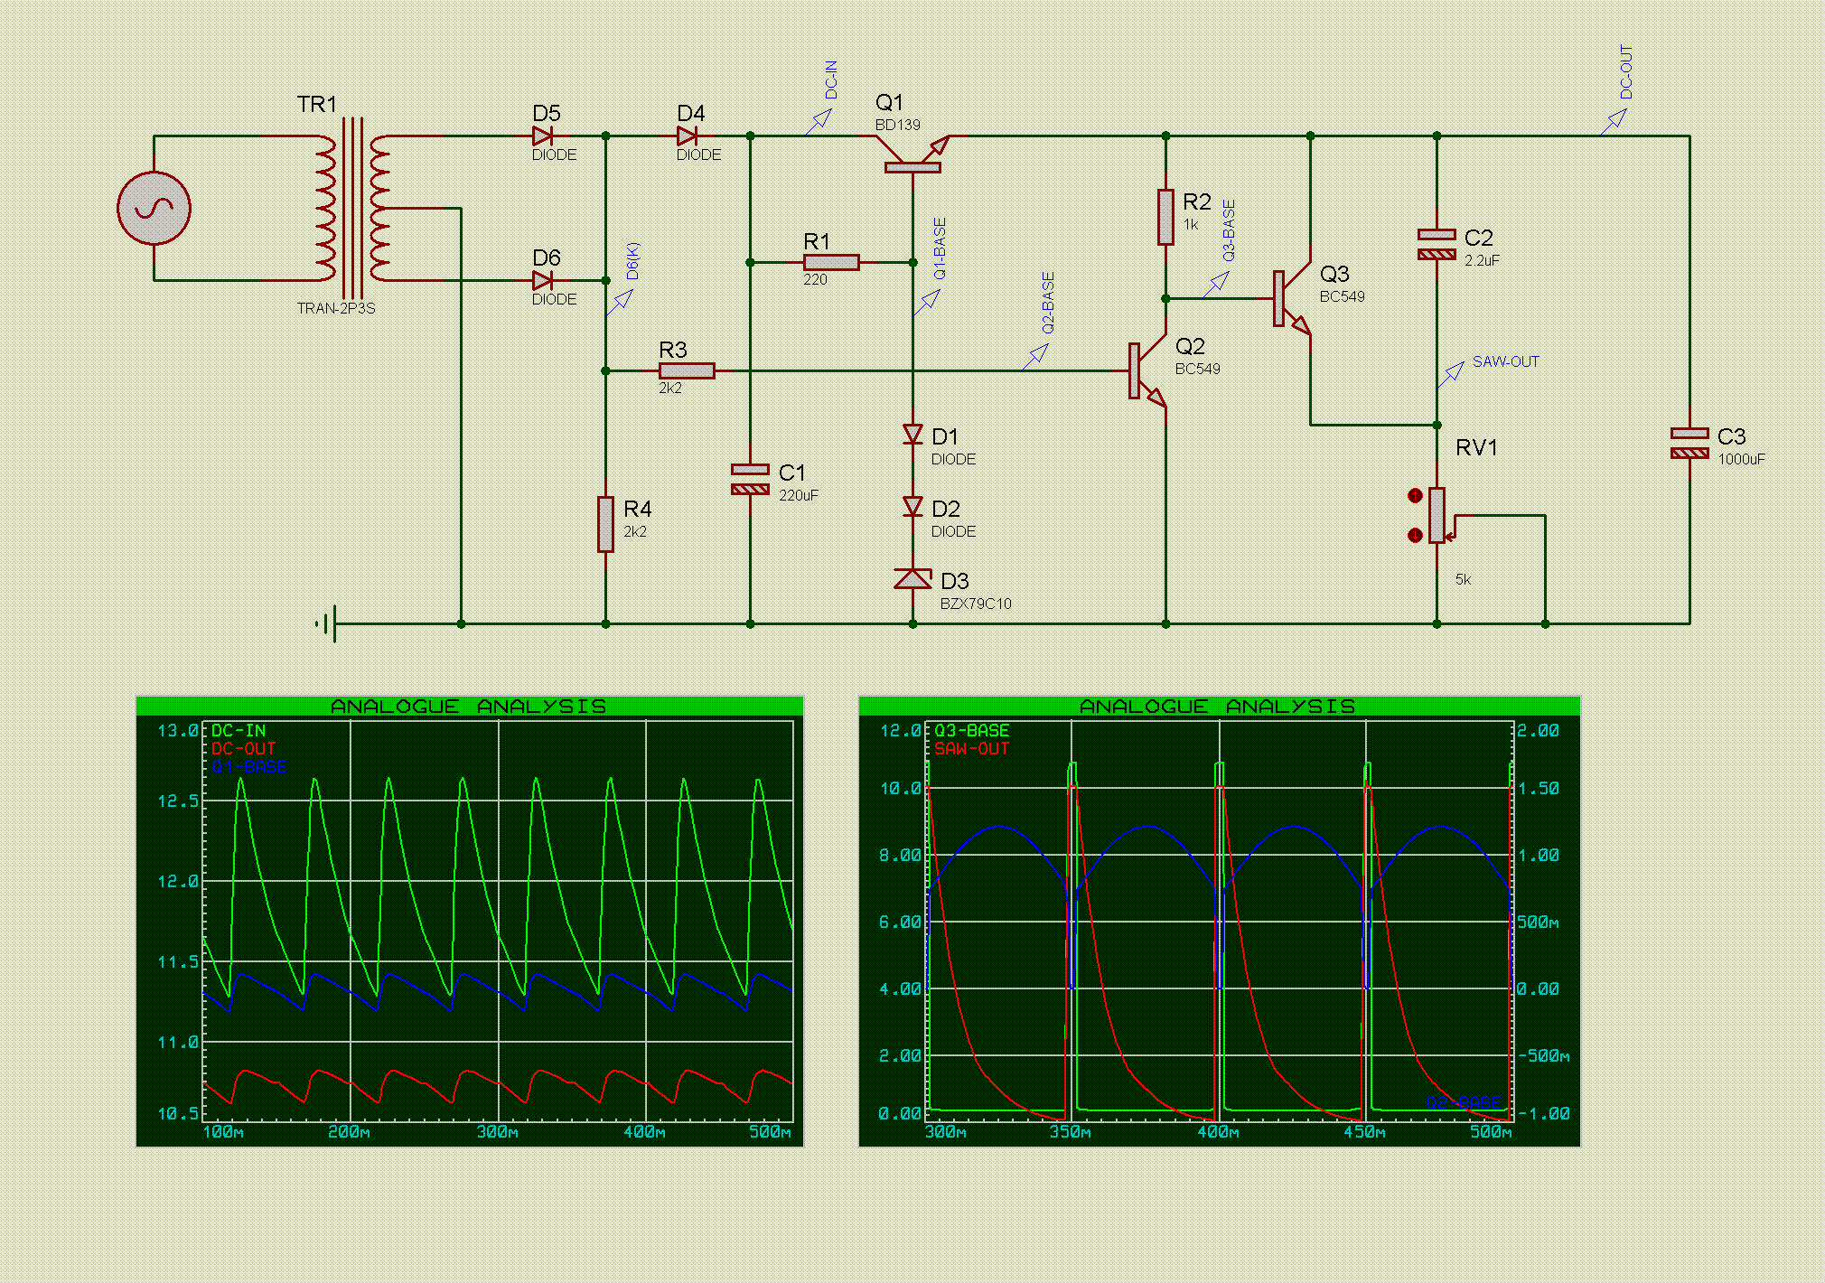Select resistor R2 1k body

1165,217
